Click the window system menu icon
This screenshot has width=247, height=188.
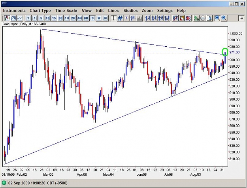(4, 3)
